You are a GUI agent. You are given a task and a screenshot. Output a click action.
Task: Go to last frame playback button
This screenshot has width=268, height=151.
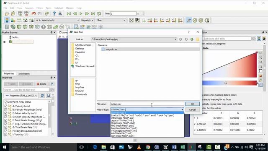pyautogui.click(x=93, y=13)
